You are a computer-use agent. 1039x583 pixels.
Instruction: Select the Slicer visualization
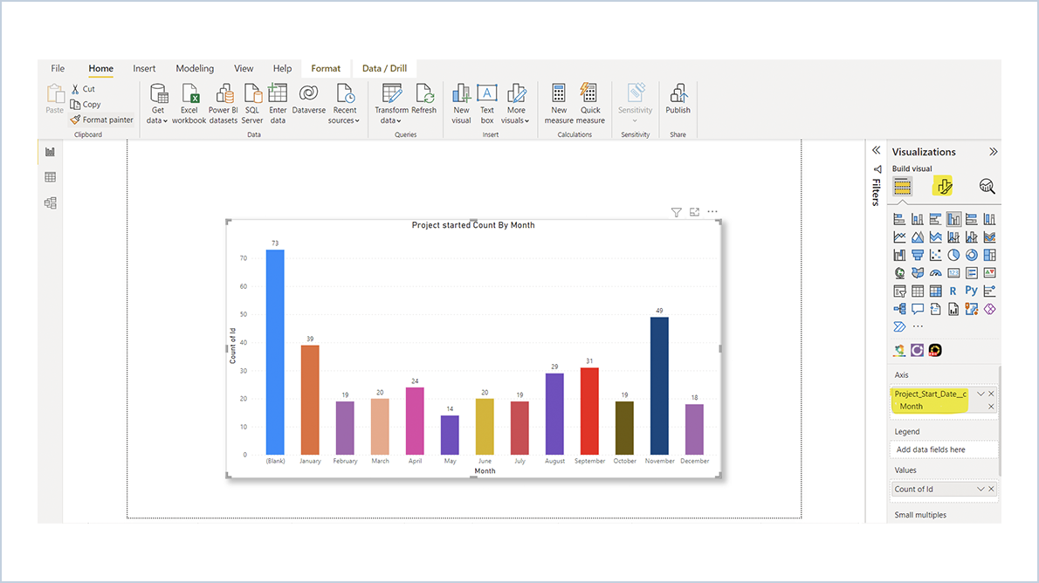click(898, 290)
